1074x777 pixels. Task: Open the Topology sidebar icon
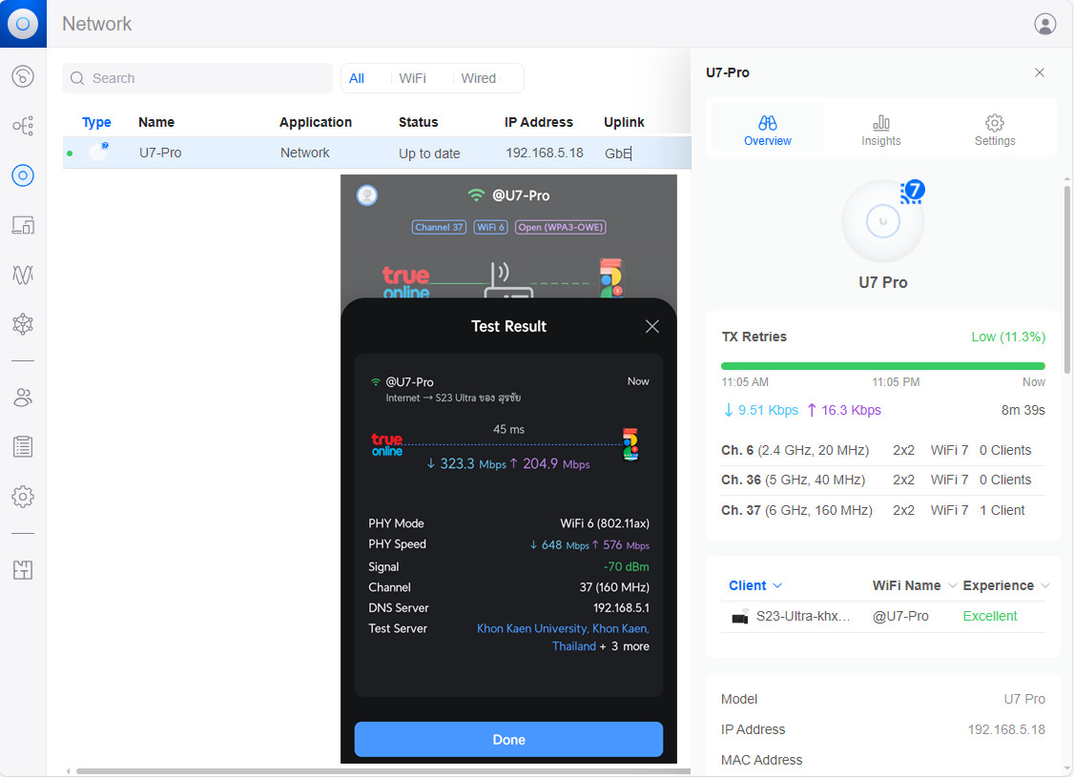tap(23, 126)
